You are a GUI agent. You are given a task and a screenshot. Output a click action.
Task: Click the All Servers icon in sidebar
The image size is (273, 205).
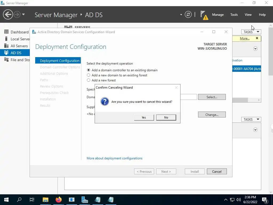(6, 46)
